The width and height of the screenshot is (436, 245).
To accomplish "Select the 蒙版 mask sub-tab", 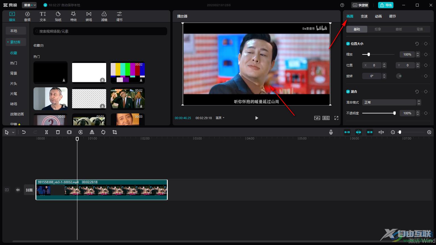I will tap(399, 29).
